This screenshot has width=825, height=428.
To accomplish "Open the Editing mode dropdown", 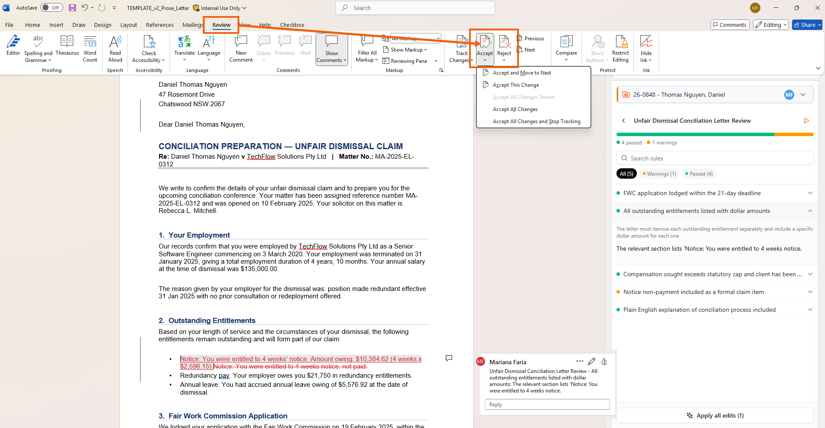I will (771, 25).
